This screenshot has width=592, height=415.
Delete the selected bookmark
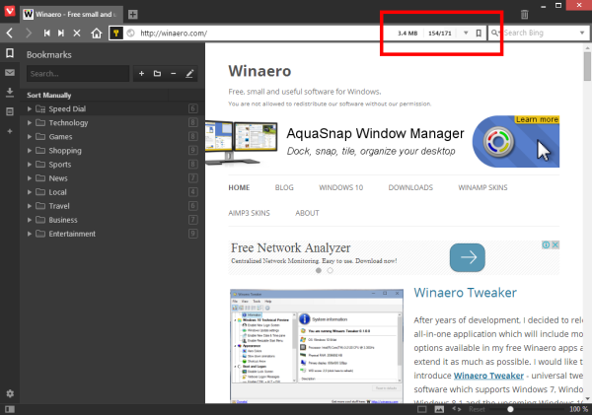[x=174, y=74]
